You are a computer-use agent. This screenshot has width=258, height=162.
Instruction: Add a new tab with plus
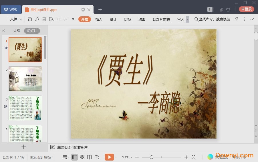[100, 9]
